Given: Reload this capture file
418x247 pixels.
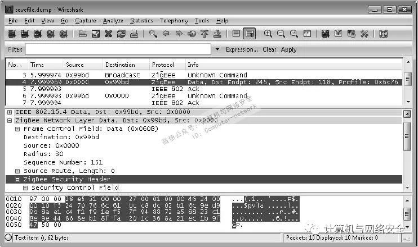Looking at the screenshot, I should pyautogui.click(x=121, y=34).
